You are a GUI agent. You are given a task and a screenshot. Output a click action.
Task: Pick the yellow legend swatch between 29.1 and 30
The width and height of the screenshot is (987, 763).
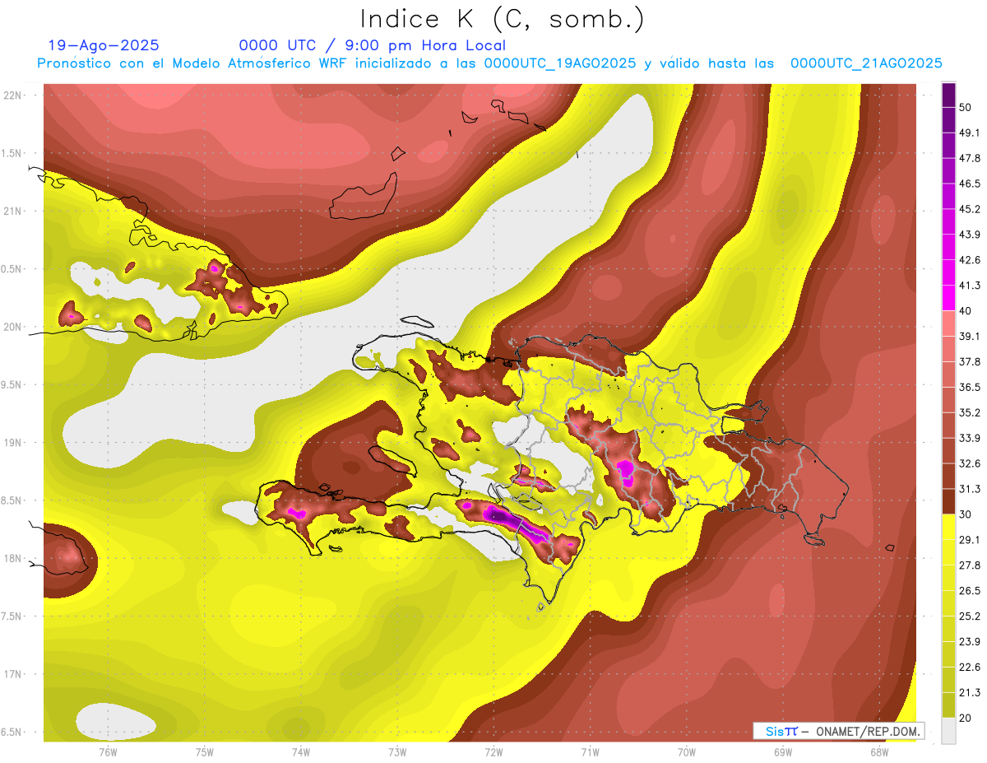[948, 526]
